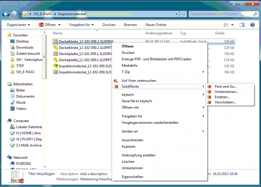Image resolution: width=261 pixels, height=187 pixels.
Task: Click the Drucken toolbar button
Action: pyautogui.click(x=109, y=25)
